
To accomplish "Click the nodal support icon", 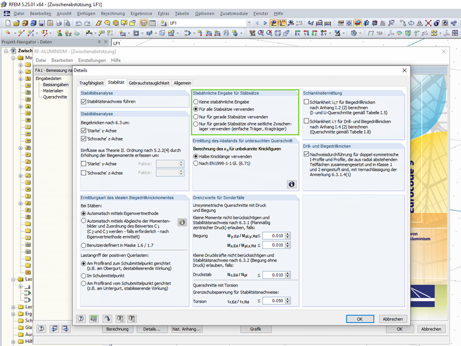I will (59, 33).
